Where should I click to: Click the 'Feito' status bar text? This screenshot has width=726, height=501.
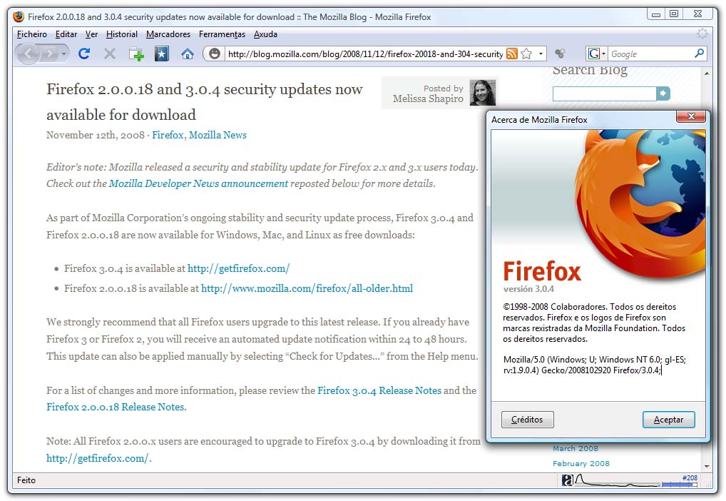(26, 480)
